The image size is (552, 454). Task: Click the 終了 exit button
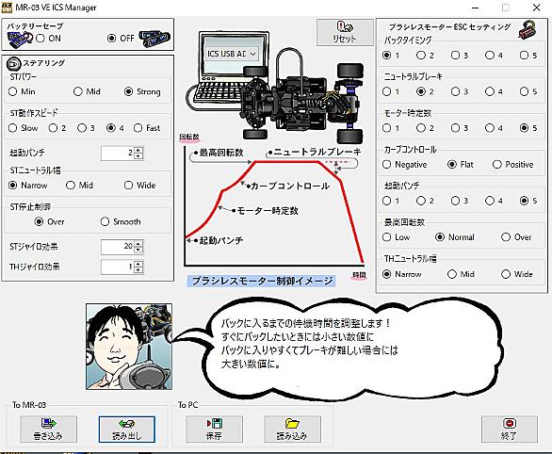(x=510, y=430)
